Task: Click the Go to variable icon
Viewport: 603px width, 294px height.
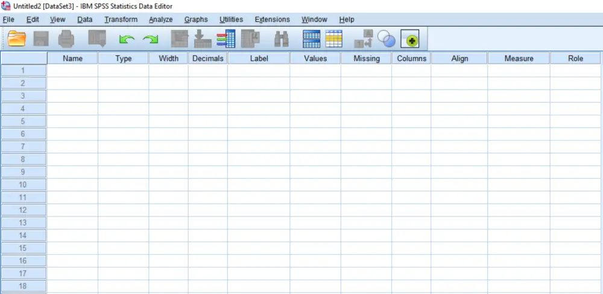Action: [x=203, y=38]
